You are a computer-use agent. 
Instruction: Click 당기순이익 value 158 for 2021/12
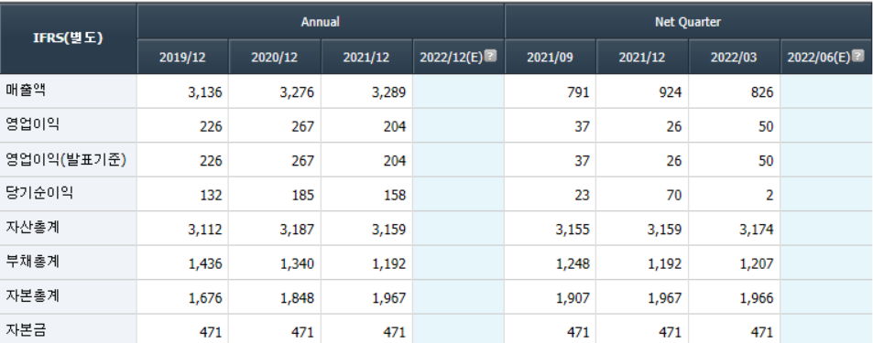click(394, 196)
